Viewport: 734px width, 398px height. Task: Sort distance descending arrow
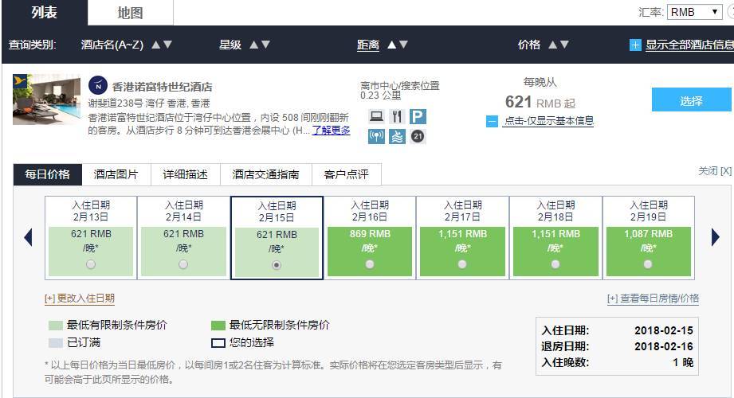tap(403, 45)
